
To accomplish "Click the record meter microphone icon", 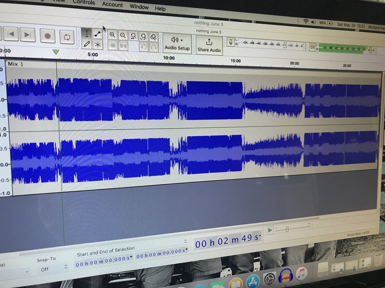I will coord(230,42).
